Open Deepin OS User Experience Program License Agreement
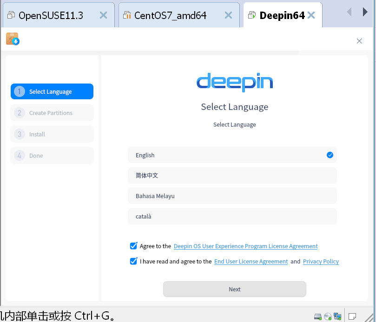 [x=245, y=246]
